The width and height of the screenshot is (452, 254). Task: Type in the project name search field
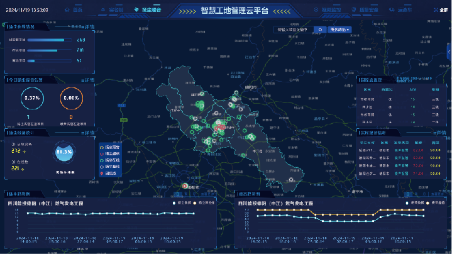click(x=292, y=30)
